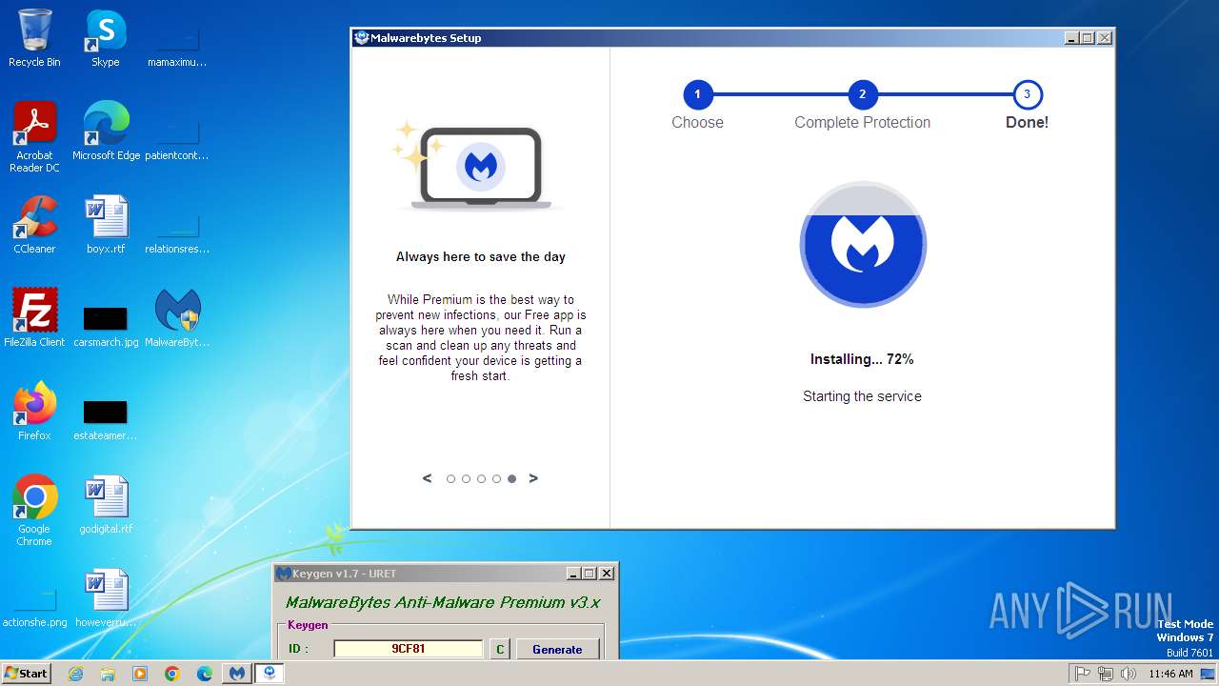Click the Show desktop tray icon
Viewport: 1219px width, 686px height.
click(1208, 674)
